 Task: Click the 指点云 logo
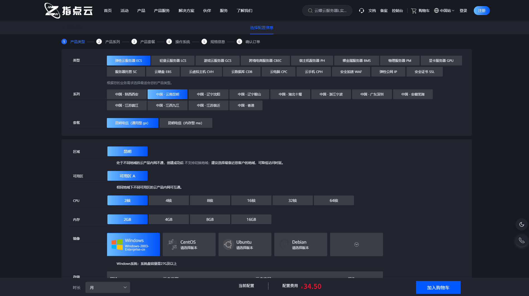(68, 11)
